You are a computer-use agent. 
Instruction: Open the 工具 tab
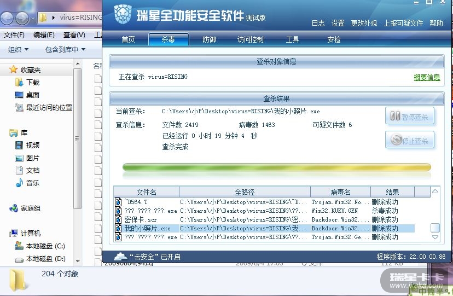(x=292, y=39)
